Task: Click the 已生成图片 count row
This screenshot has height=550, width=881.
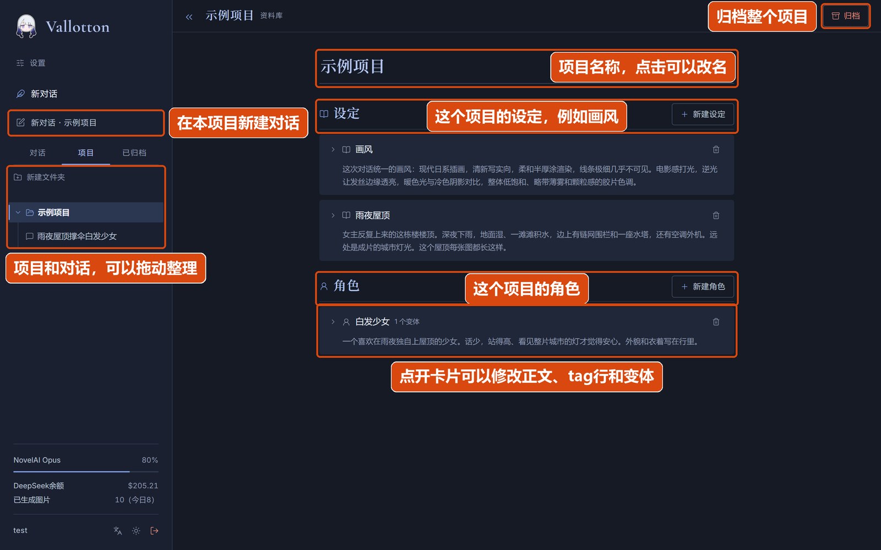Action: [86, 500]
